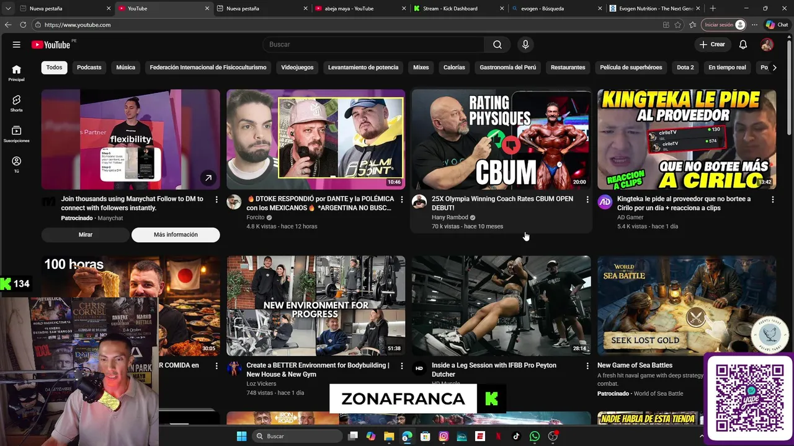
Task: Open the leg session gym thumbnail
Action: tap(501, 306)
